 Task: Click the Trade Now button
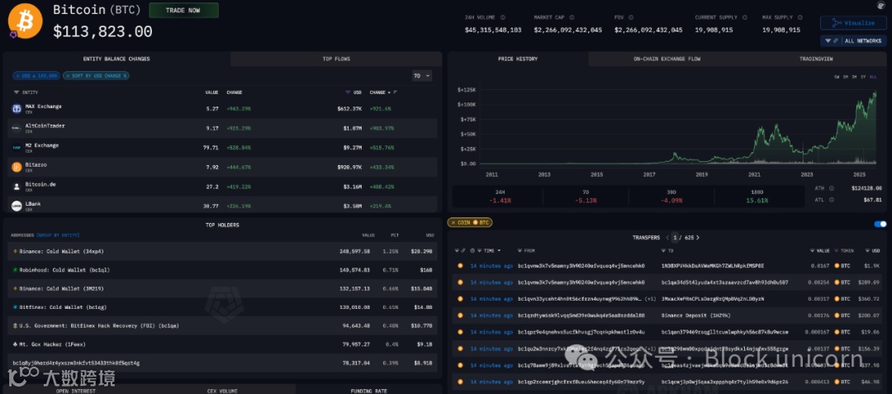click(x=183, y=10)
